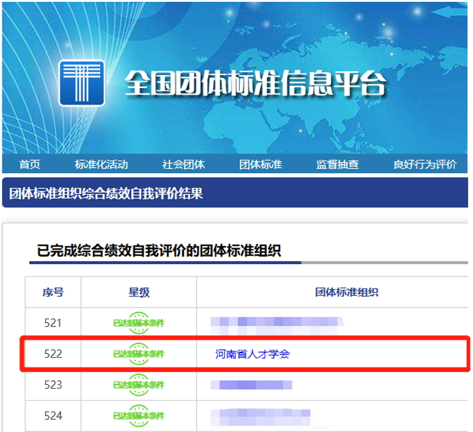Select 团体标准 navigation item
This screenshot has width=473, height=432.
[261, 164]
